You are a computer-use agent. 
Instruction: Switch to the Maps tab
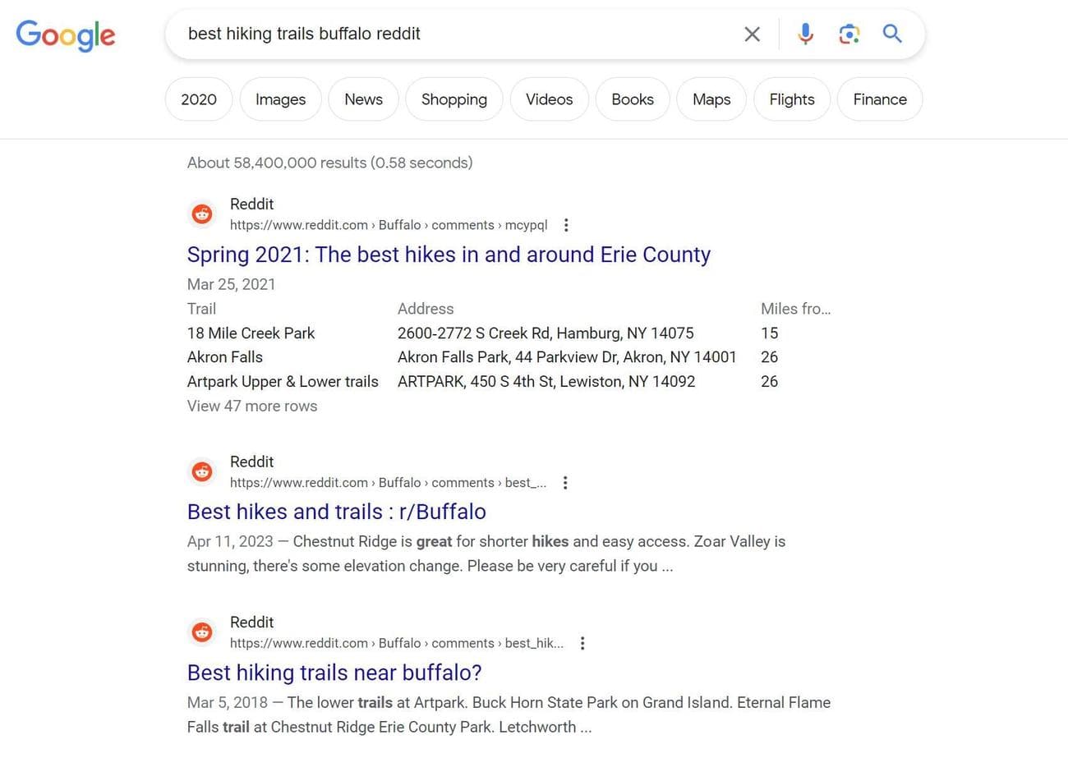tap(711, 99)
